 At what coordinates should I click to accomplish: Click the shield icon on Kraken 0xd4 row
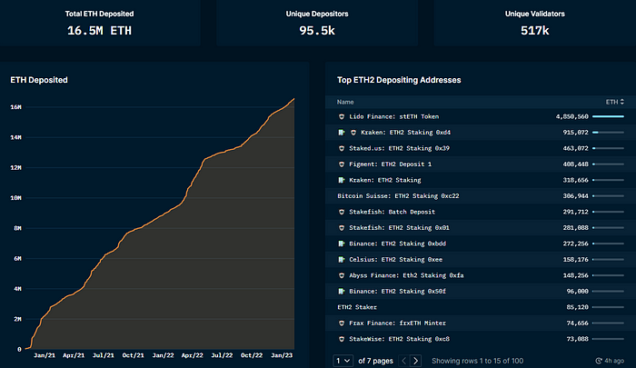[353, 133]
